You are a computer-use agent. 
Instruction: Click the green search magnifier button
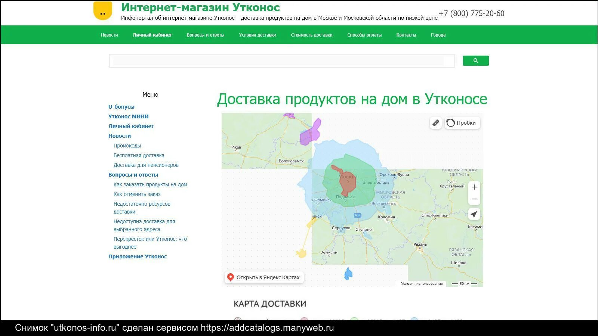tap(476, 61)
